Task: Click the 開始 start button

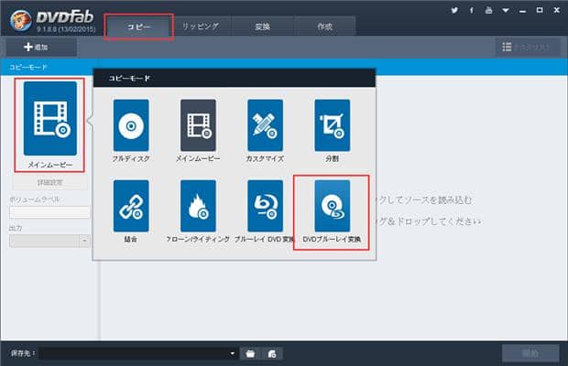Action: pyautogui.click(x=530, y=353)
